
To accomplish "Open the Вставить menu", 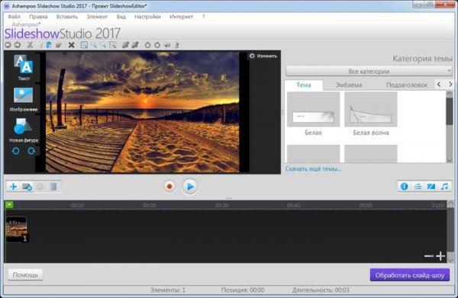I will 67,17.
